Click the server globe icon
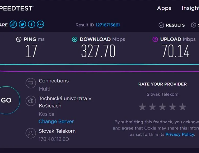Viewport: 199px width, 153px height. [31, 101]
